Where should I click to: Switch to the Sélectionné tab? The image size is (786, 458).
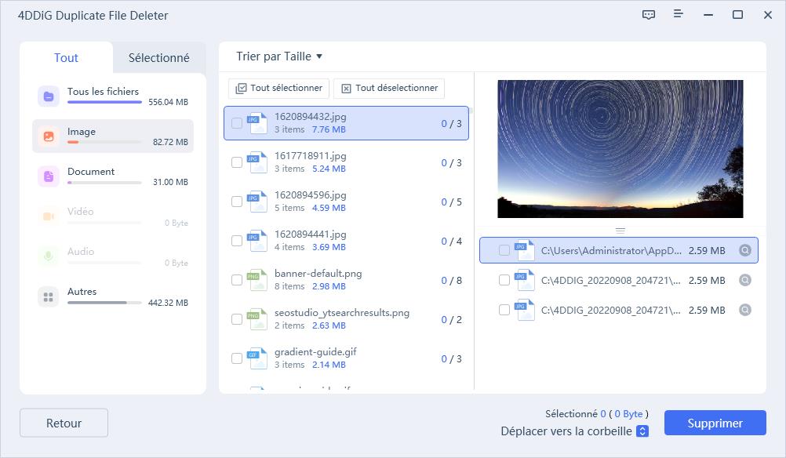(x=159, y=58)
